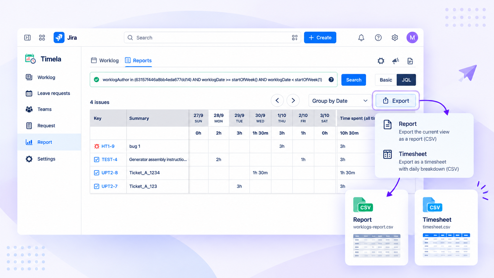Open Teams in the sidebar
The width and height of the screenshot is (494, 278).
(49, 109)
